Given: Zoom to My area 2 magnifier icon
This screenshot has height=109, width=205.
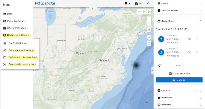Looking at the screenshot, I should pyautogui.click(x=190, y=52).
